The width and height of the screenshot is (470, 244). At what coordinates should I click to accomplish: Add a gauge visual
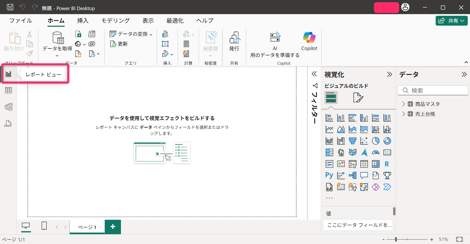(376, 152)
